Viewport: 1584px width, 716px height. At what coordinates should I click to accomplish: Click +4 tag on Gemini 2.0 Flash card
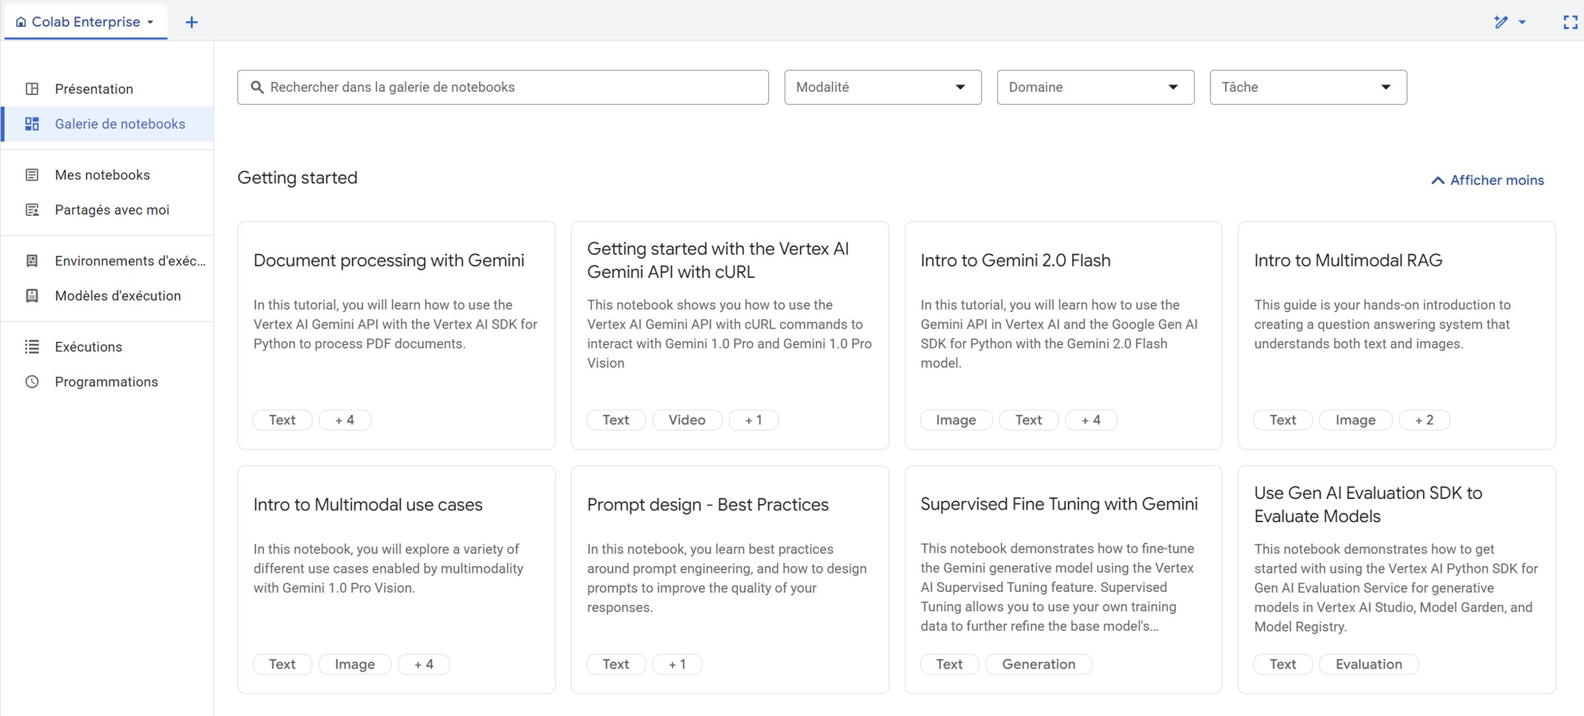(1091, 420)
